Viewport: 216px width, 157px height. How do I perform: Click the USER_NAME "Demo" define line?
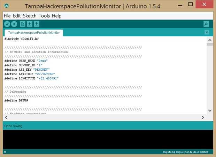[x=26, y=61]
